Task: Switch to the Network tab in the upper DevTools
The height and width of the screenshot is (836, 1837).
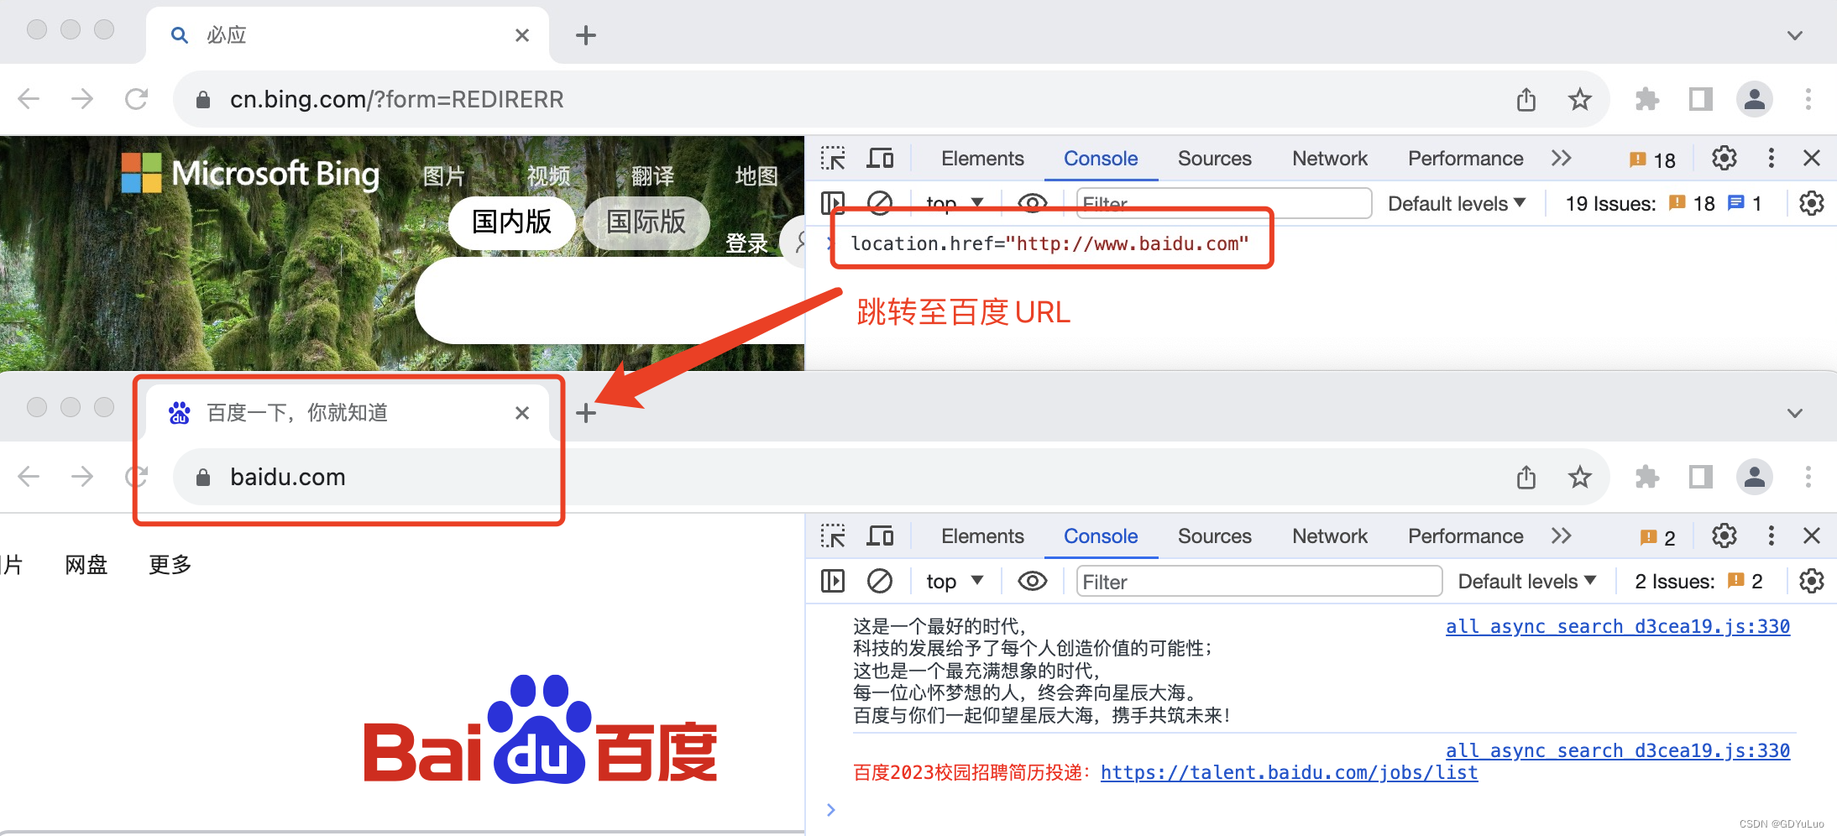Action: (x=1330, y=158)
